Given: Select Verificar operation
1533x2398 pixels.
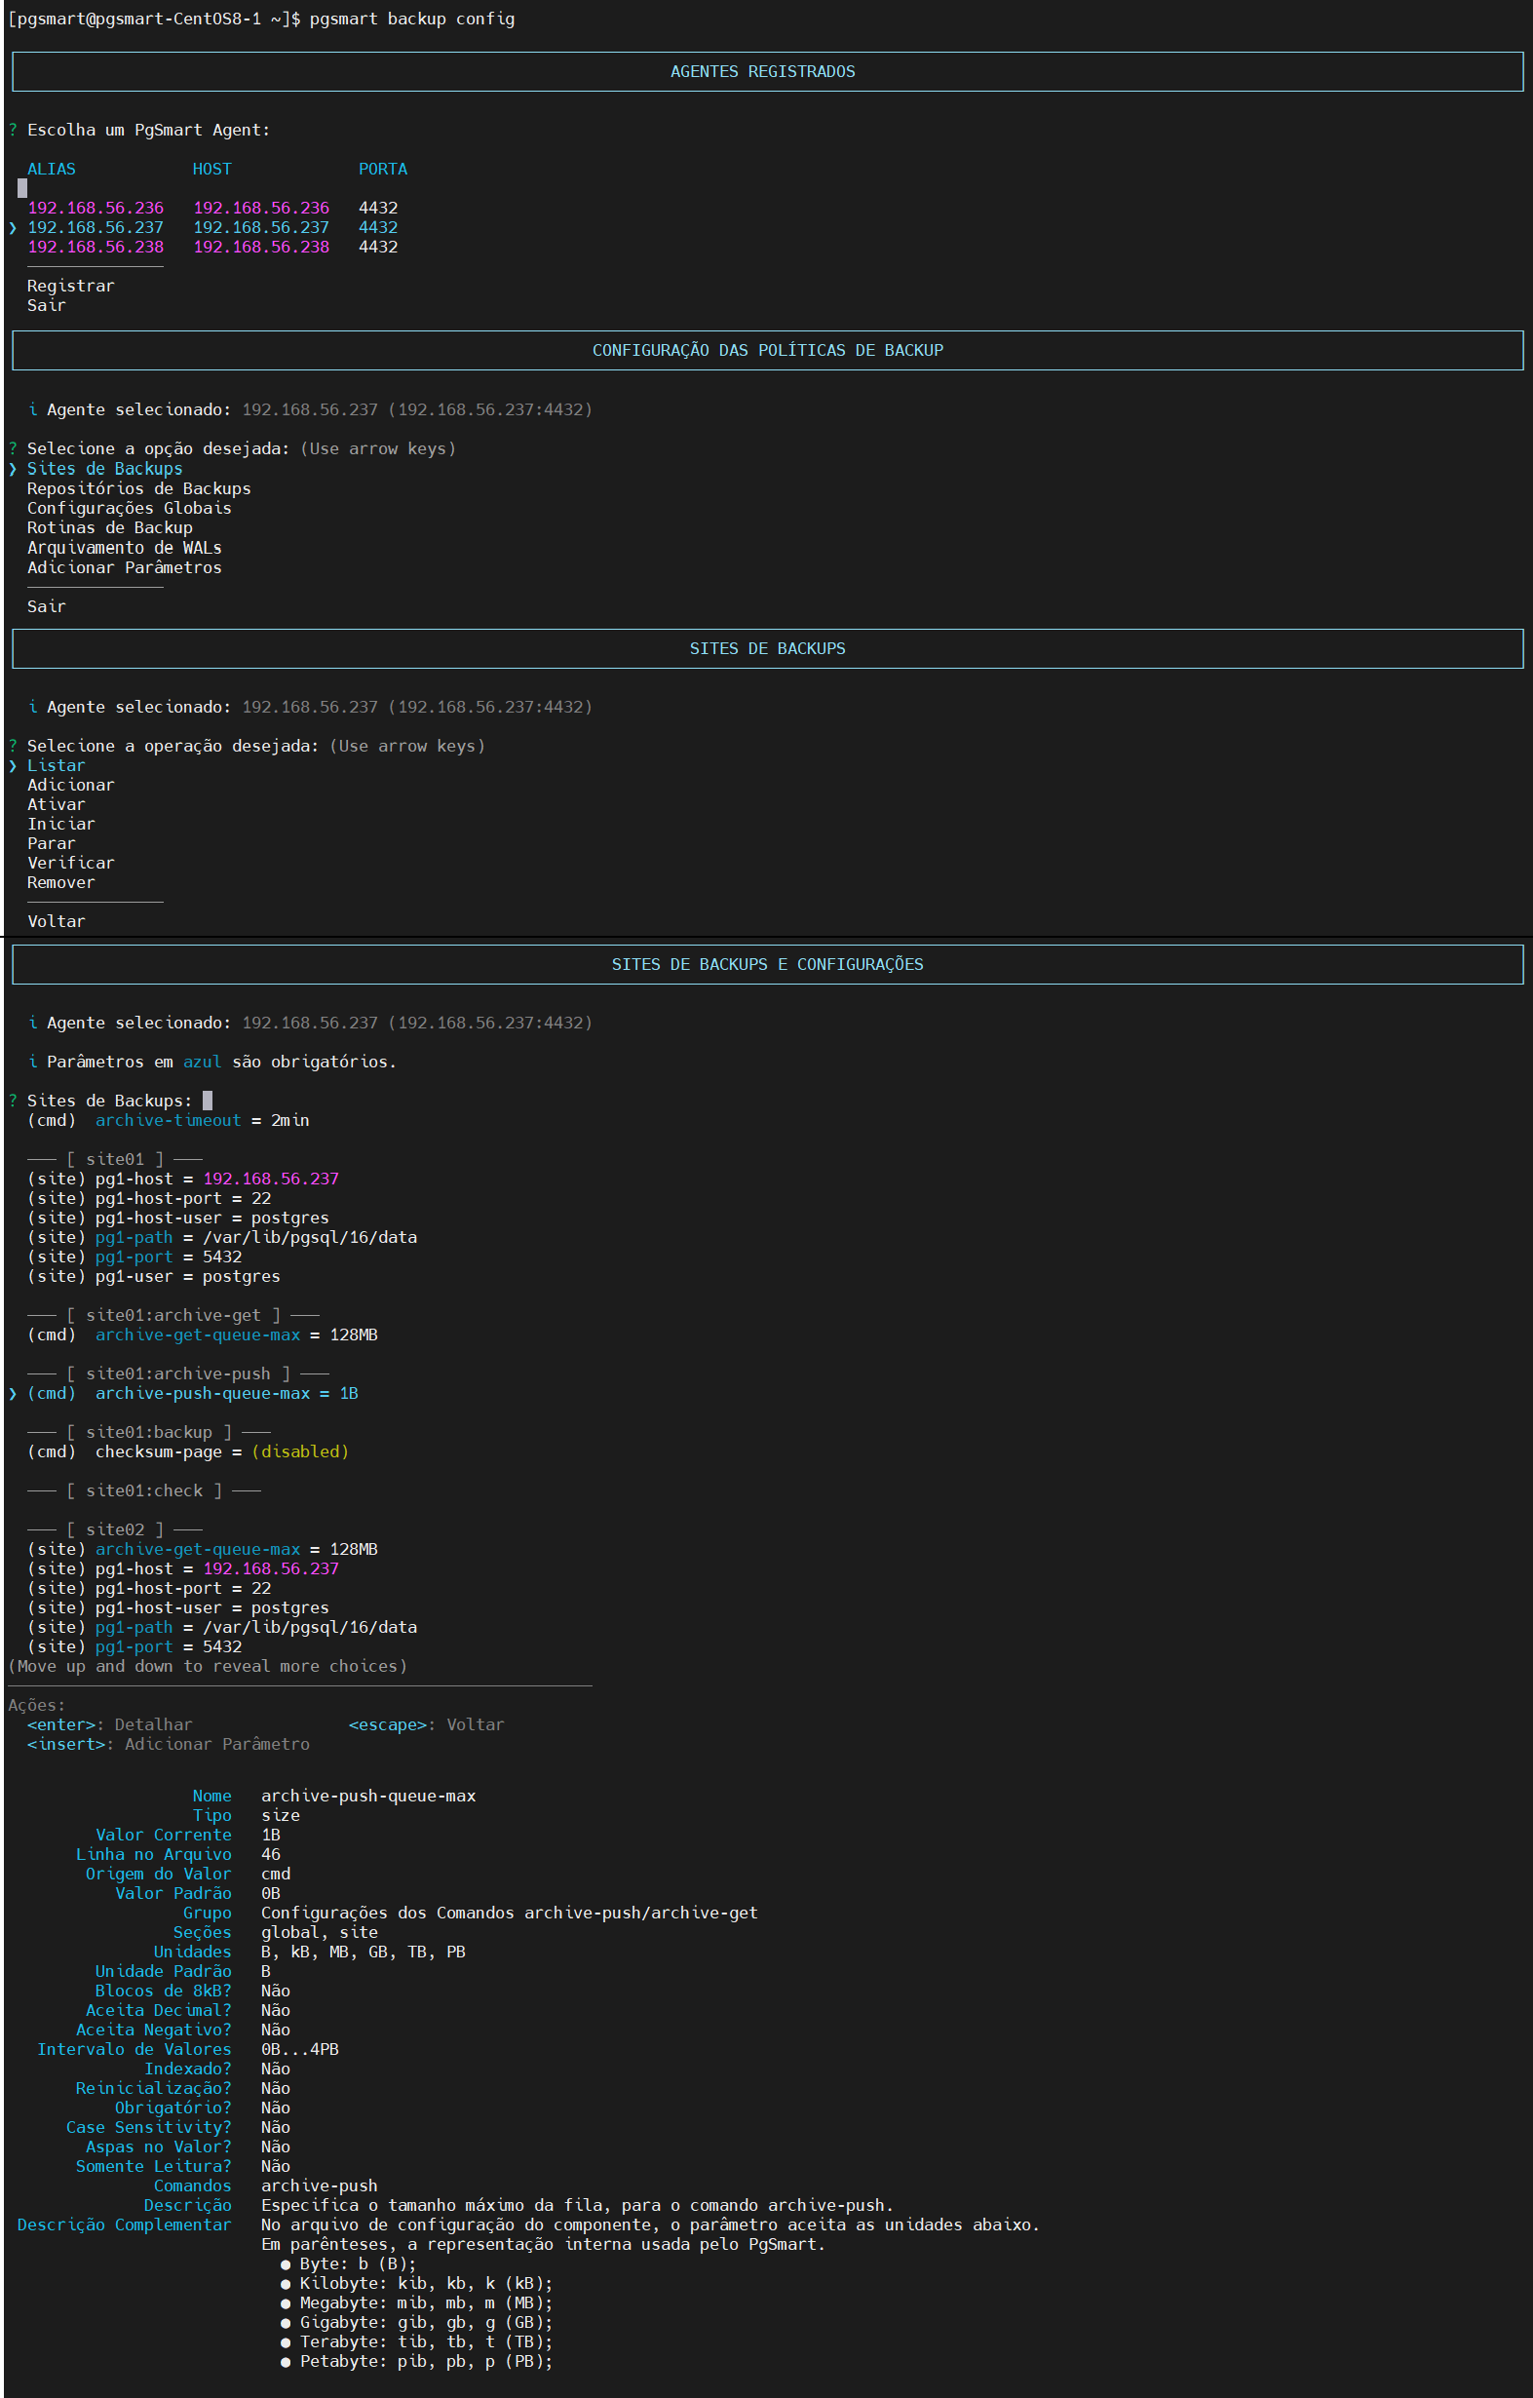Looking at the screenshot, I should point(71,864).
